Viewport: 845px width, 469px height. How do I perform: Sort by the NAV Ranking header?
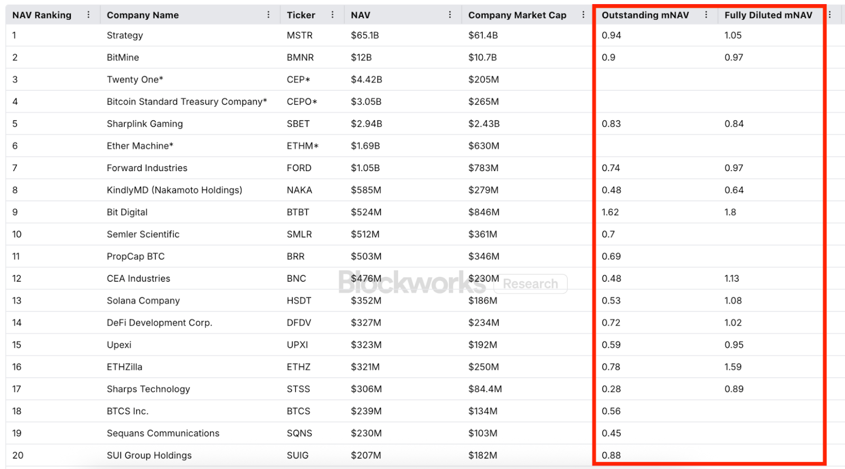coord(42,15)
